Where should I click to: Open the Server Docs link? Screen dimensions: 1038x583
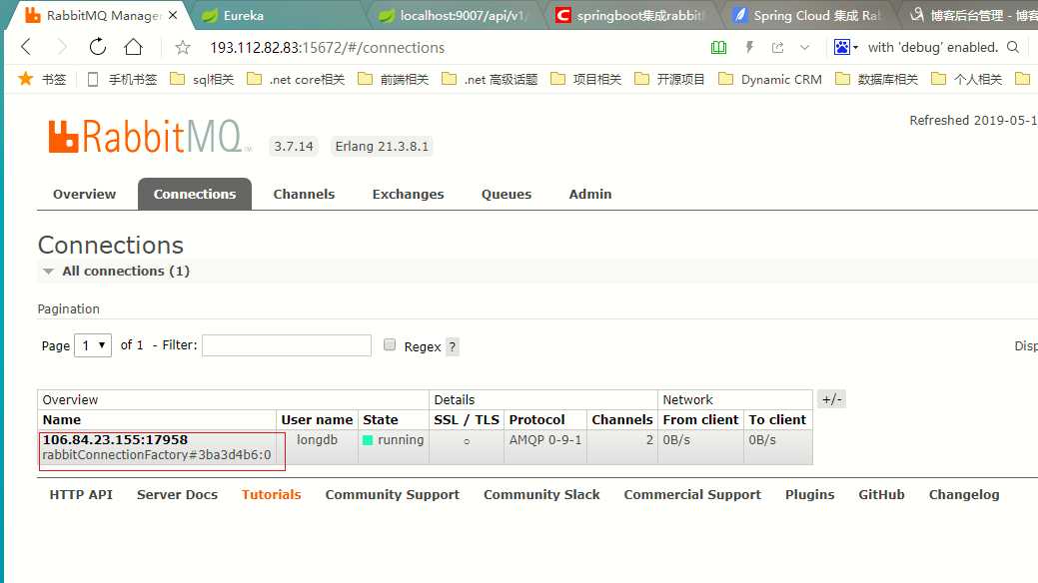click(177, 495)
